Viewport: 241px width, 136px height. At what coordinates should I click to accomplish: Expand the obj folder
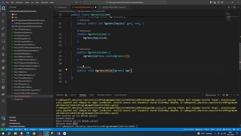(15, 17)
